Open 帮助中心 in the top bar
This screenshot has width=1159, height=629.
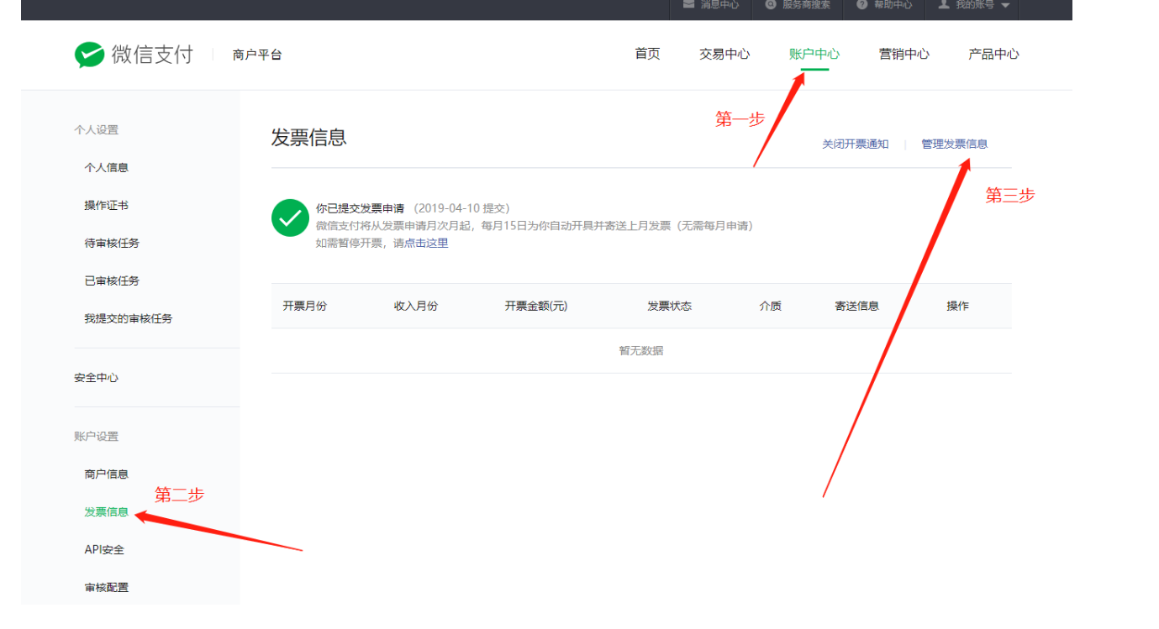click(893, 4)
